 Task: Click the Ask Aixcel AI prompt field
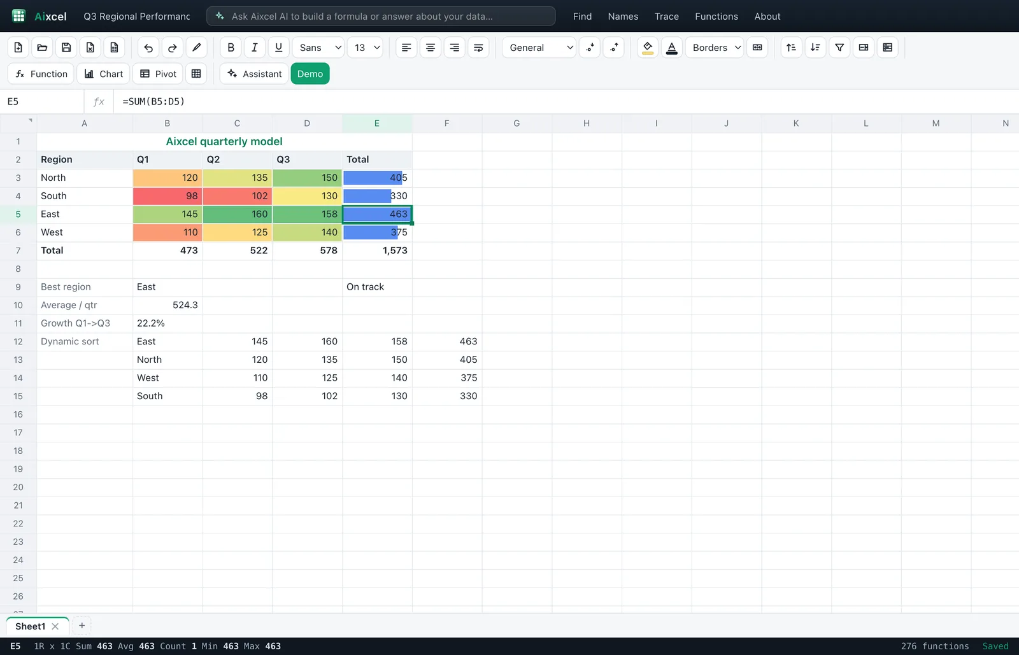pos(381,16)
